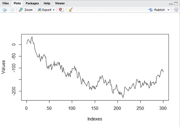Remove current plot with red X icon
This screenshot has height=127, width=180.
point(61,10)
